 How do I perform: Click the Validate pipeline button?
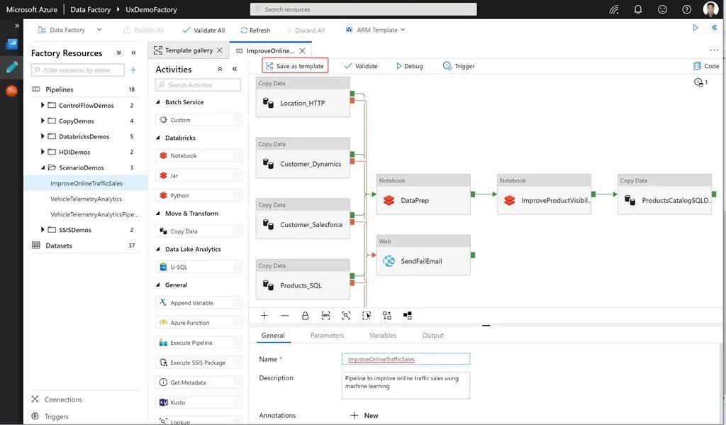(361, 66)
